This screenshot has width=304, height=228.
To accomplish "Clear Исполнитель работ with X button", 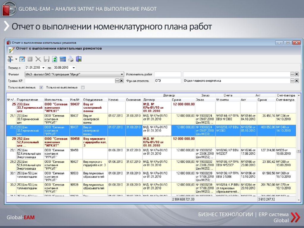I will [x=297, y=74].
